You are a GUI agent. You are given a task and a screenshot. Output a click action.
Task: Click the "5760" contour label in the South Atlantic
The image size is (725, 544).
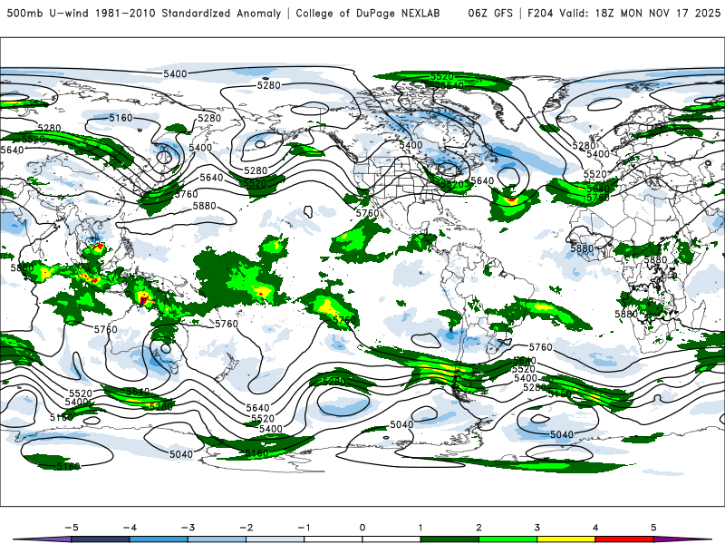click(540, 347)
